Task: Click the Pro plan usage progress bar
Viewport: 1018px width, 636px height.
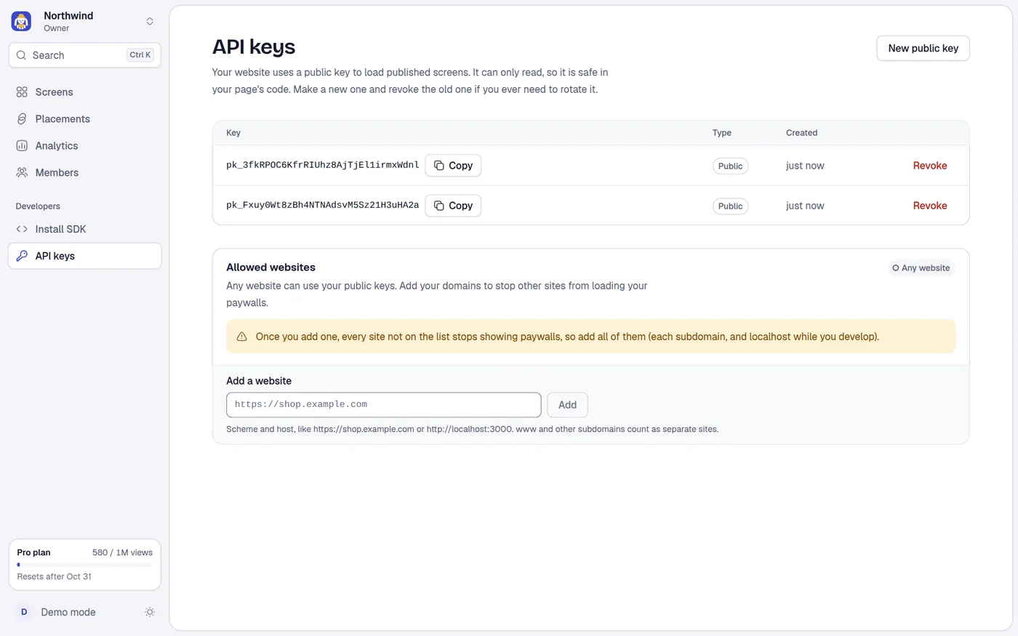Action: point(84,565)
